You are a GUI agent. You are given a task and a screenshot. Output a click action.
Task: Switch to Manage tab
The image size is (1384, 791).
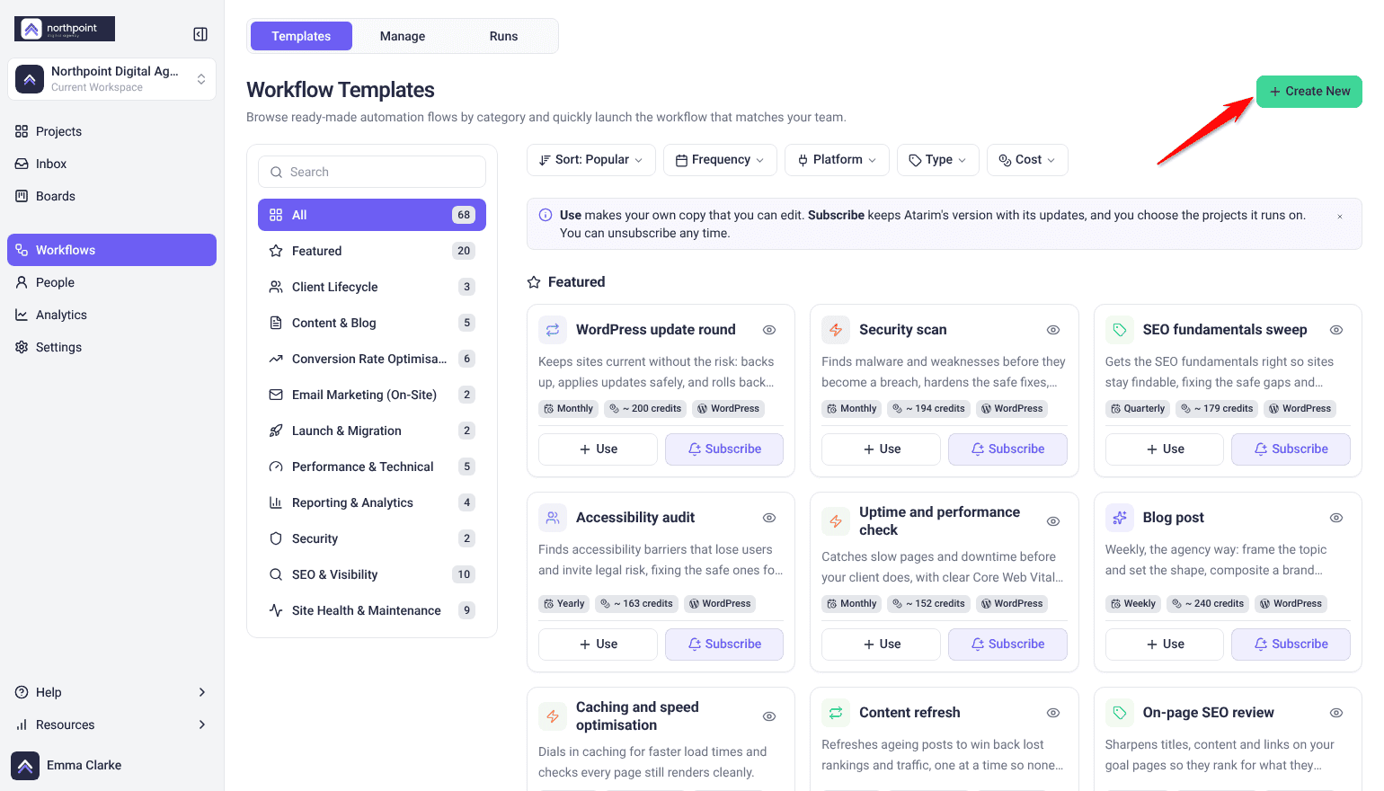pyautogui.click(x=403, y=36)
